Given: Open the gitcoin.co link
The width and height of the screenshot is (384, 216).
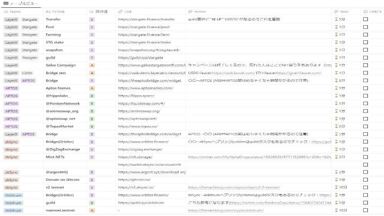Looking at the screenshot, I should click(134, 180).
